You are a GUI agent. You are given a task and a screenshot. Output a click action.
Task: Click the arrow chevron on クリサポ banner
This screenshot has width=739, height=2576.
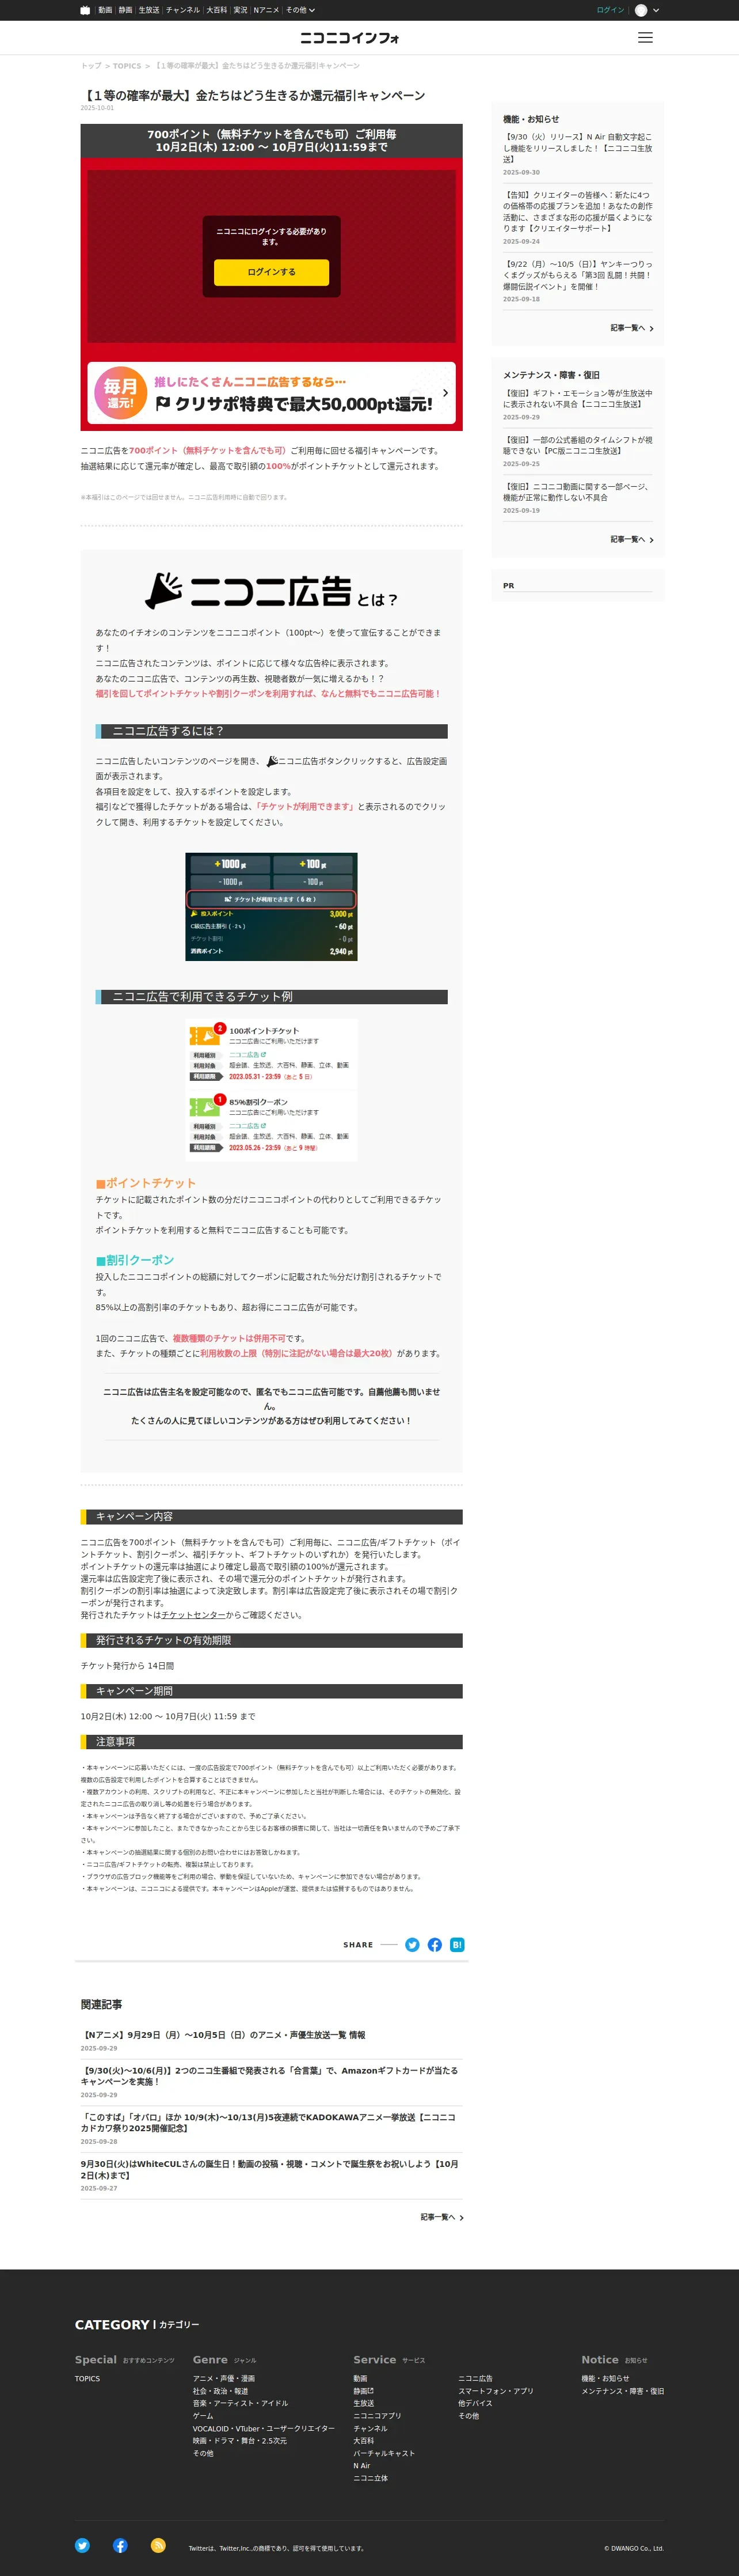click(444, 393)
